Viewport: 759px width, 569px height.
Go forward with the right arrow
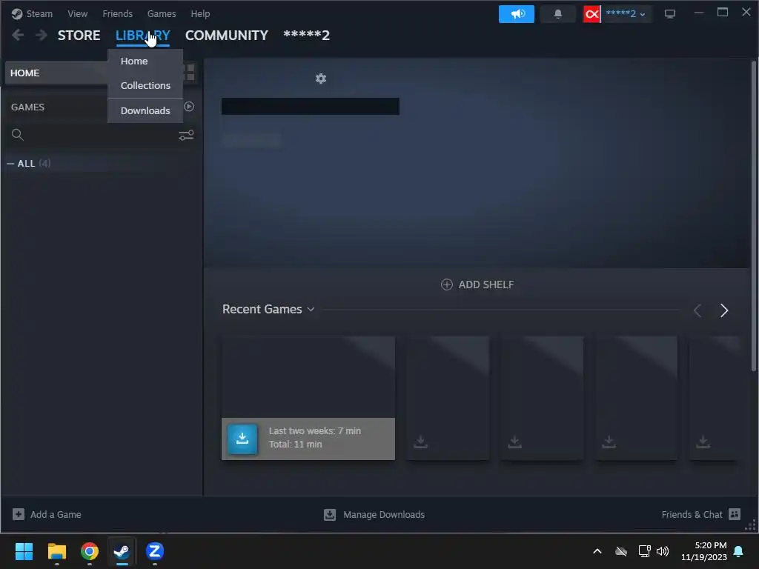42,35
